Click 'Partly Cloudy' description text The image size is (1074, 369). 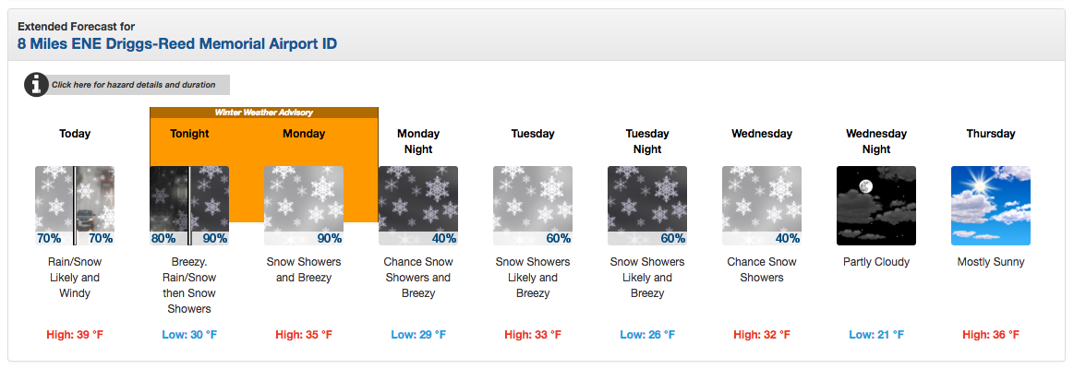point(876,262)
